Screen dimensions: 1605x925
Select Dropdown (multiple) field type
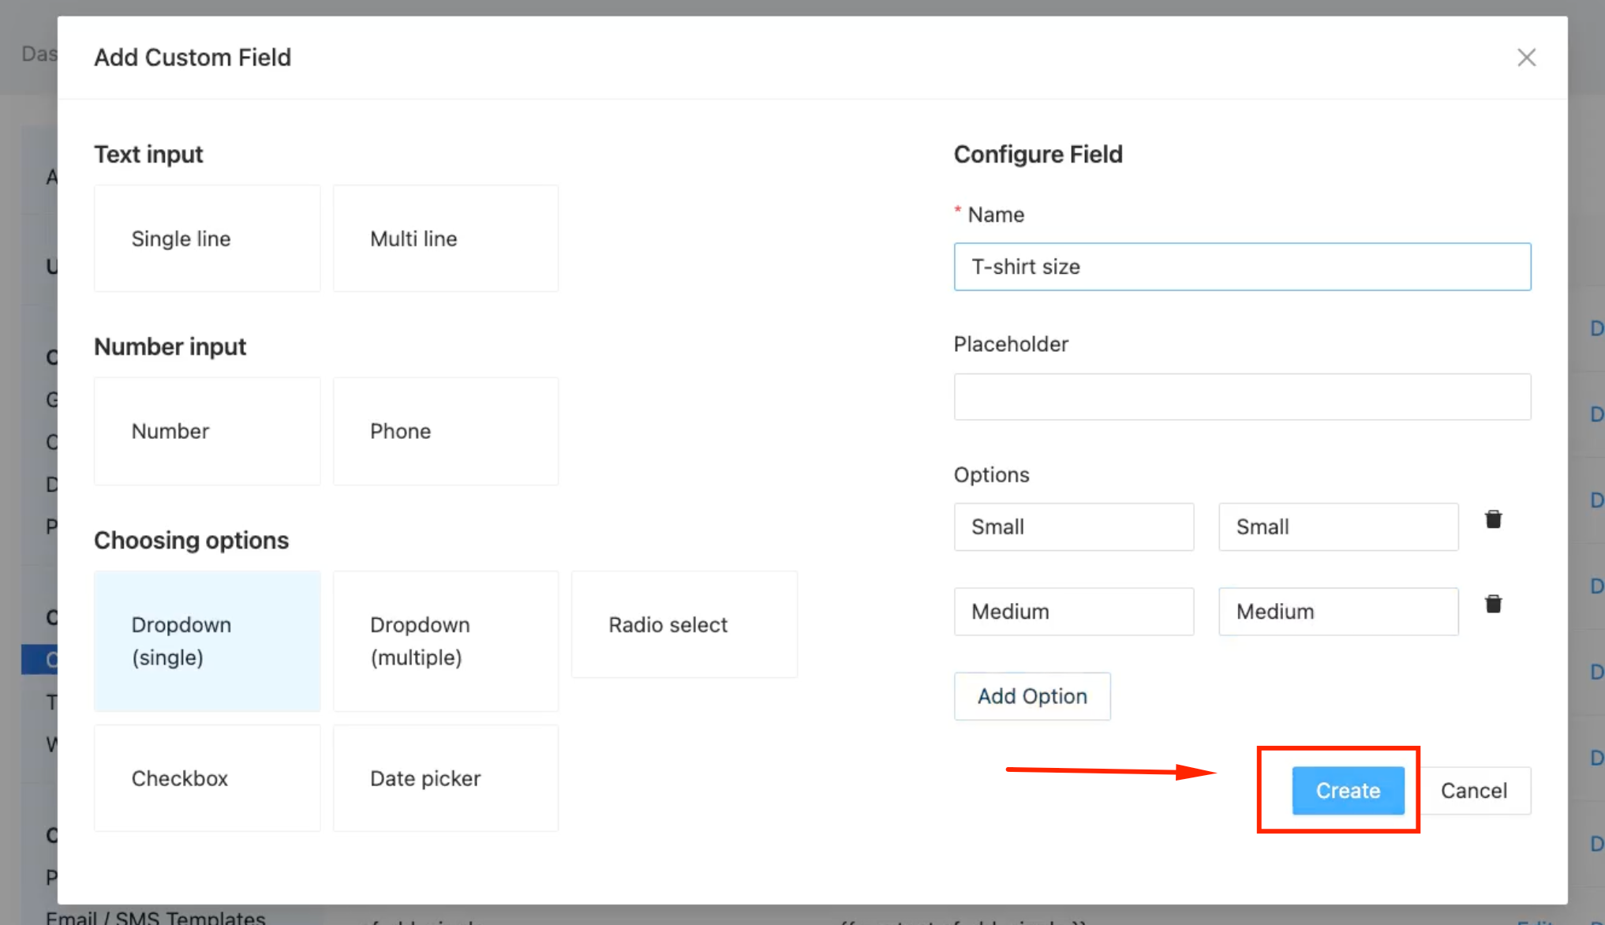point(445,641)
